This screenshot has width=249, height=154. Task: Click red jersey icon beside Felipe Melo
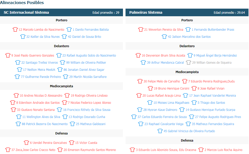coord(140,81)
